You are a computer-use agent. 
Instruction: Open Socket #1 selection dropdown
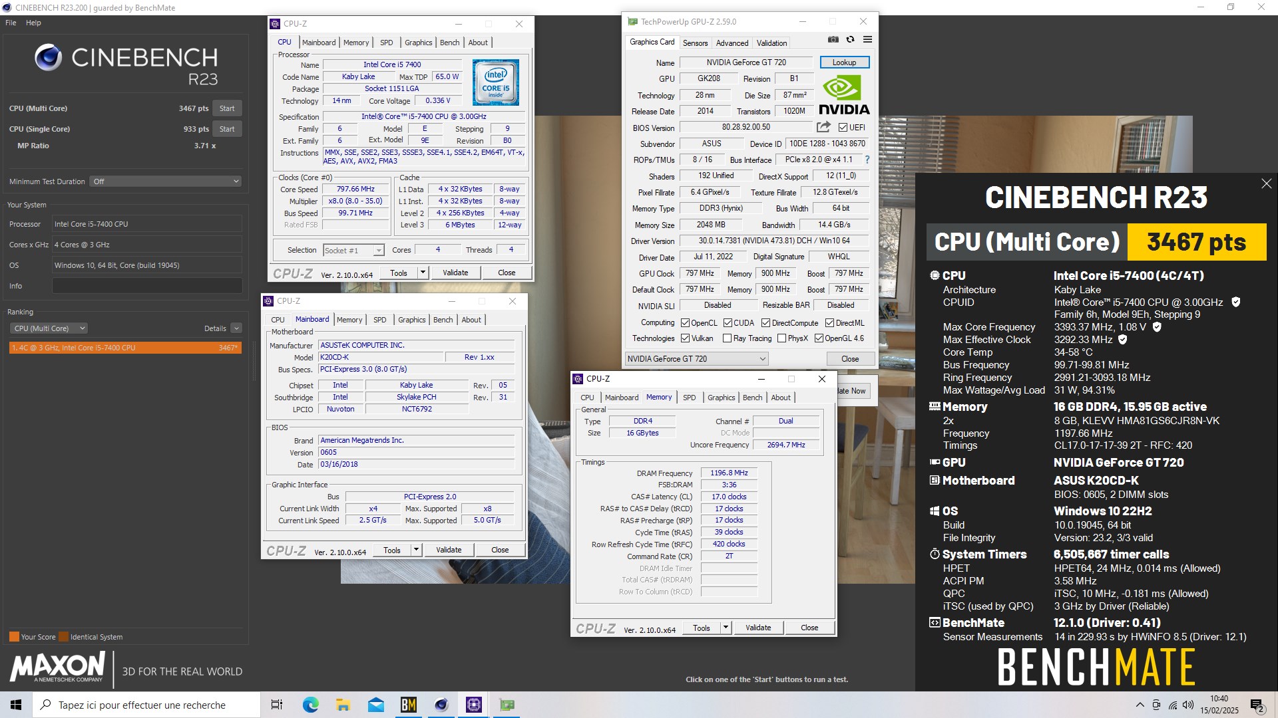click(354, 251)
